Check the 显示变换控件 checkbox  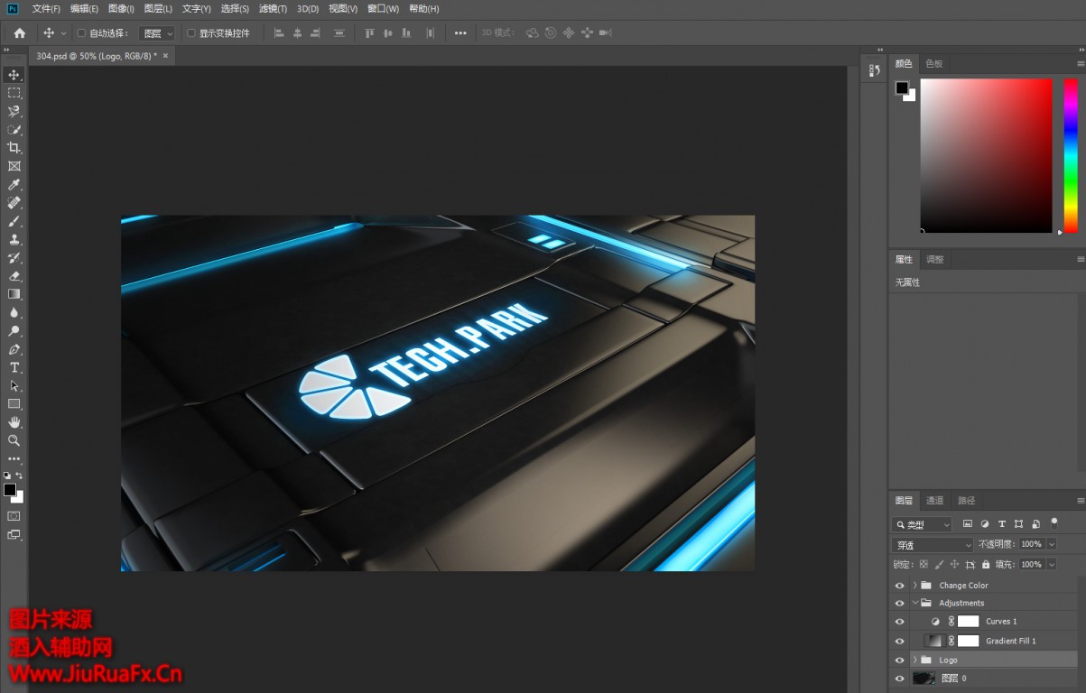tap(190, 33)
